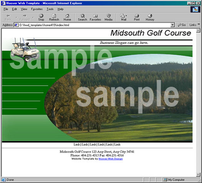This screenshot has height=183, width=202.
Task: Click the Links toolbar label
Action: [x=193, y=25]
